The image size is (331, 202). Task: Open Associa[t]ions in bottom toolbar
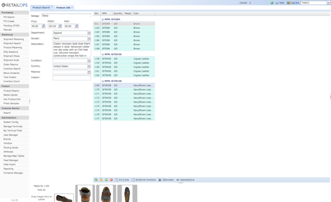(x=185, y=179)
